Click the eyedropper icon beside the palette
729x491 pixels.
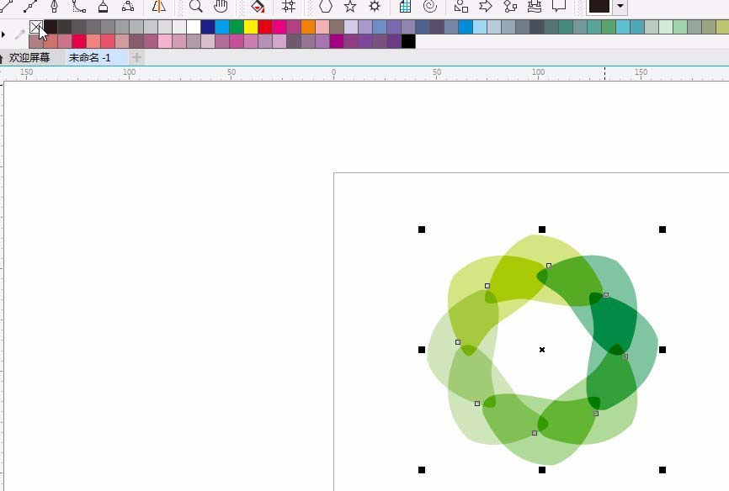coord(20,34)
